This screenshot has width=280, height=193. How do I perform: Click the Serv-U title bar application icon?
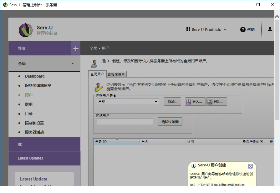click(5, 5)
